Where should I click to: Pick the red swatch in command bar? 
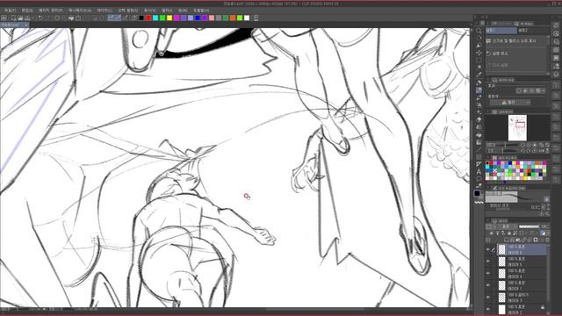pyautogui.click(x=148, y=18)
